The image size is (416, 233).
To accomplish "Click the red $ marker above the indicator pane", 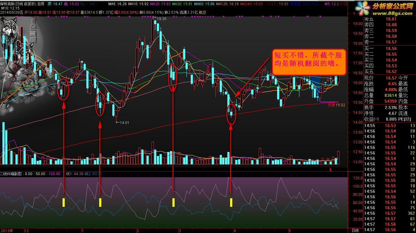I will (330, 169).
